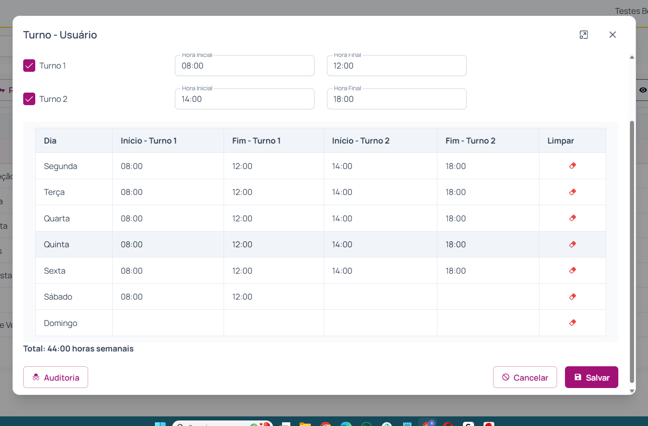The width and height of the screenshot is (648, 426).
Task: Uncheck the Turno 1 checkbox
Action: tap(29, 66)
